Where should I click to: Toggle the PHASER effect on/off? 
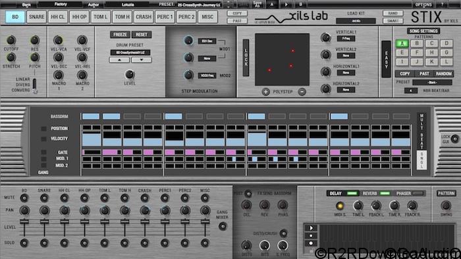(418, 193)
